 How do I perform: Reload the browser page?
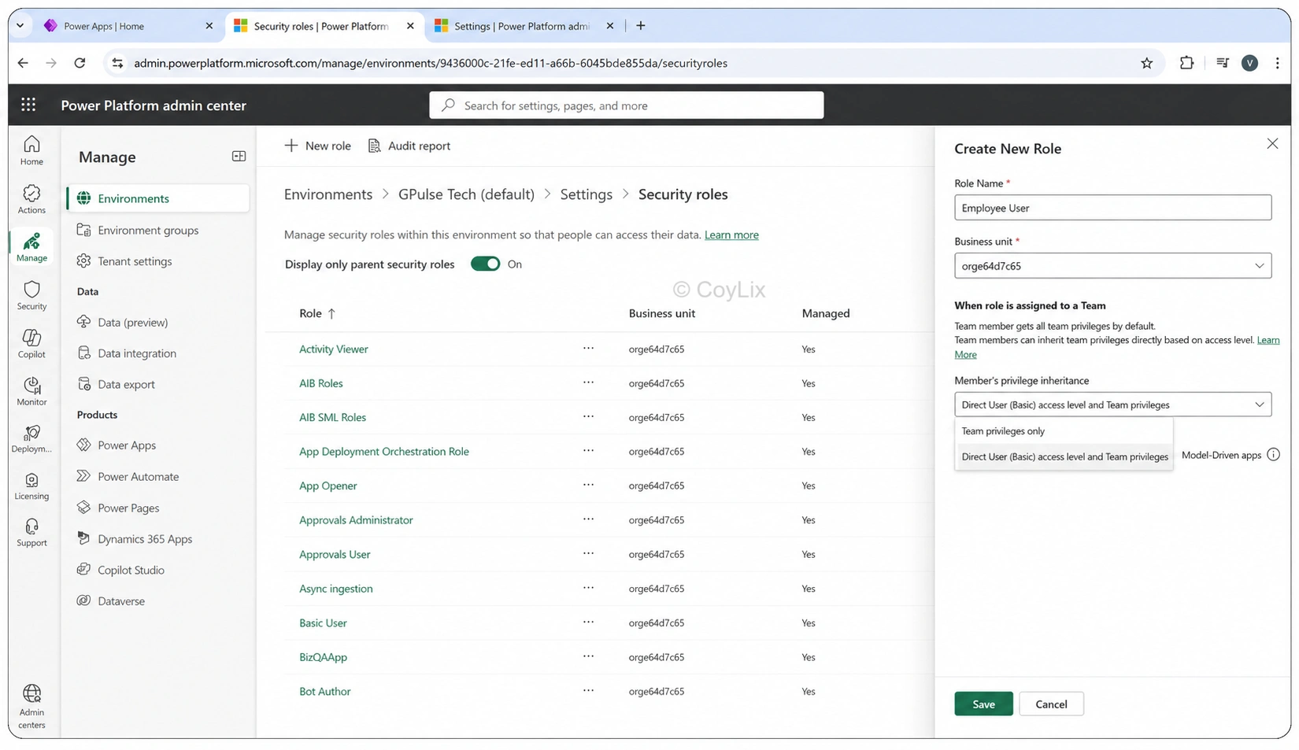pos(80,63)
